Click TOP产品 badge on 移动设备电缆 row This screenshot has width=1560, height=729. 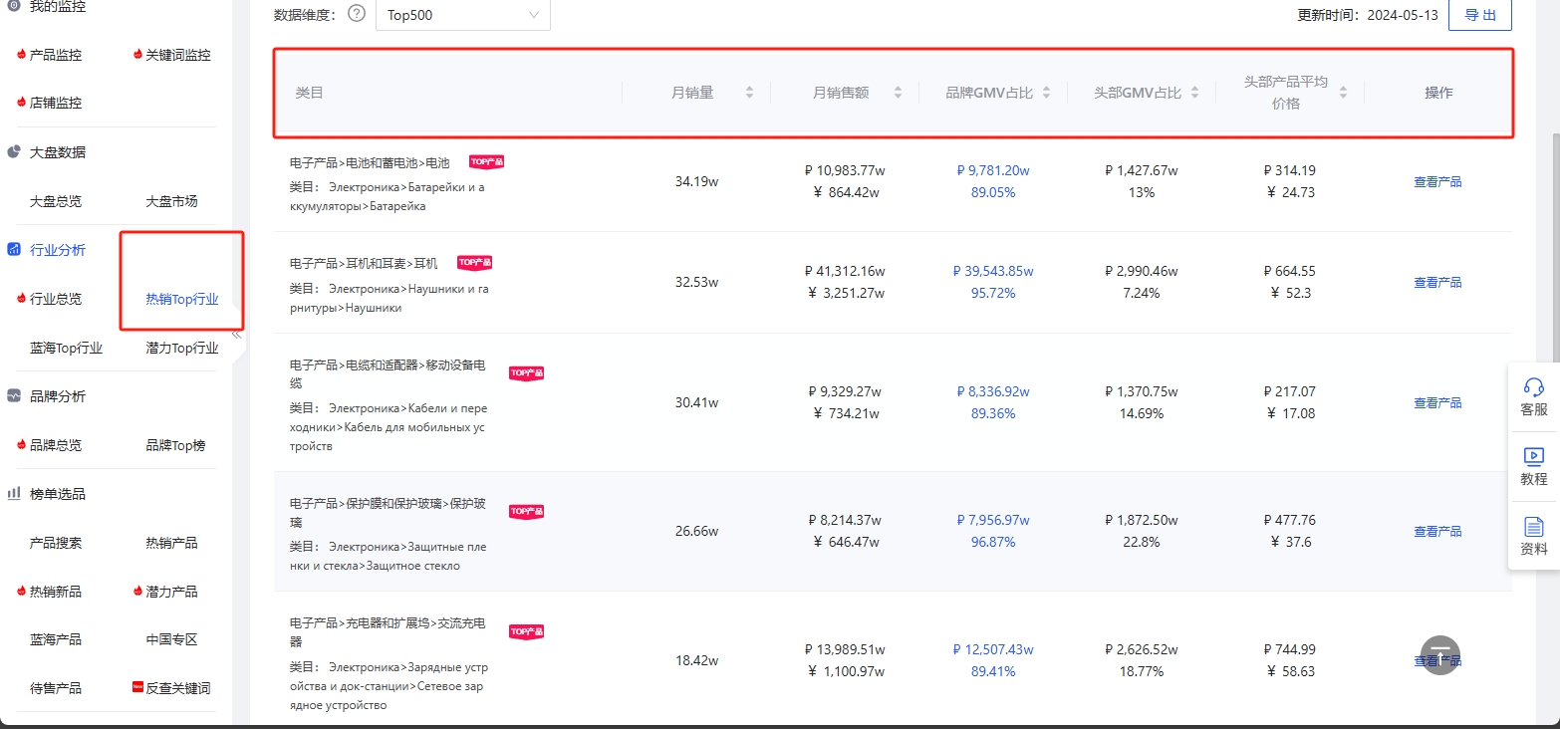tap(527, 372)
